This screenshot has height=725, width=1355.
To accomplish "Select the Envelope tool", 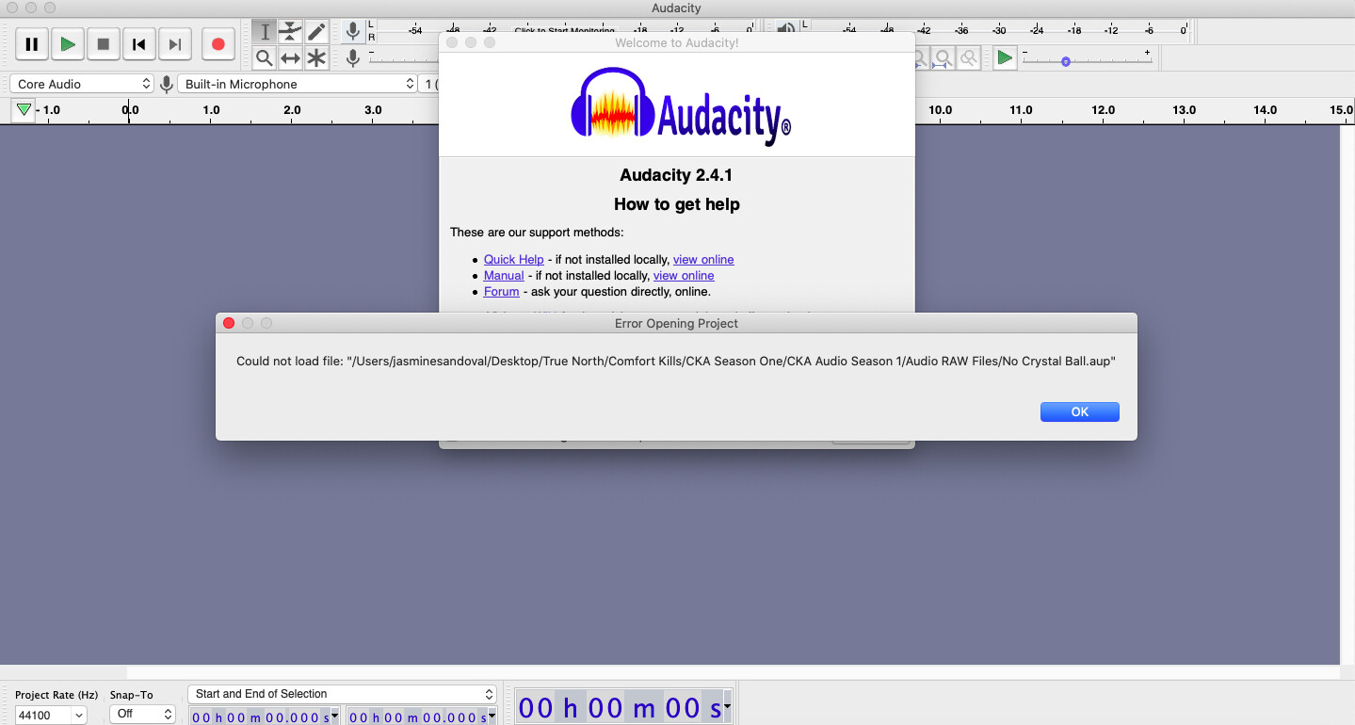I will click(x=290, y=31).
